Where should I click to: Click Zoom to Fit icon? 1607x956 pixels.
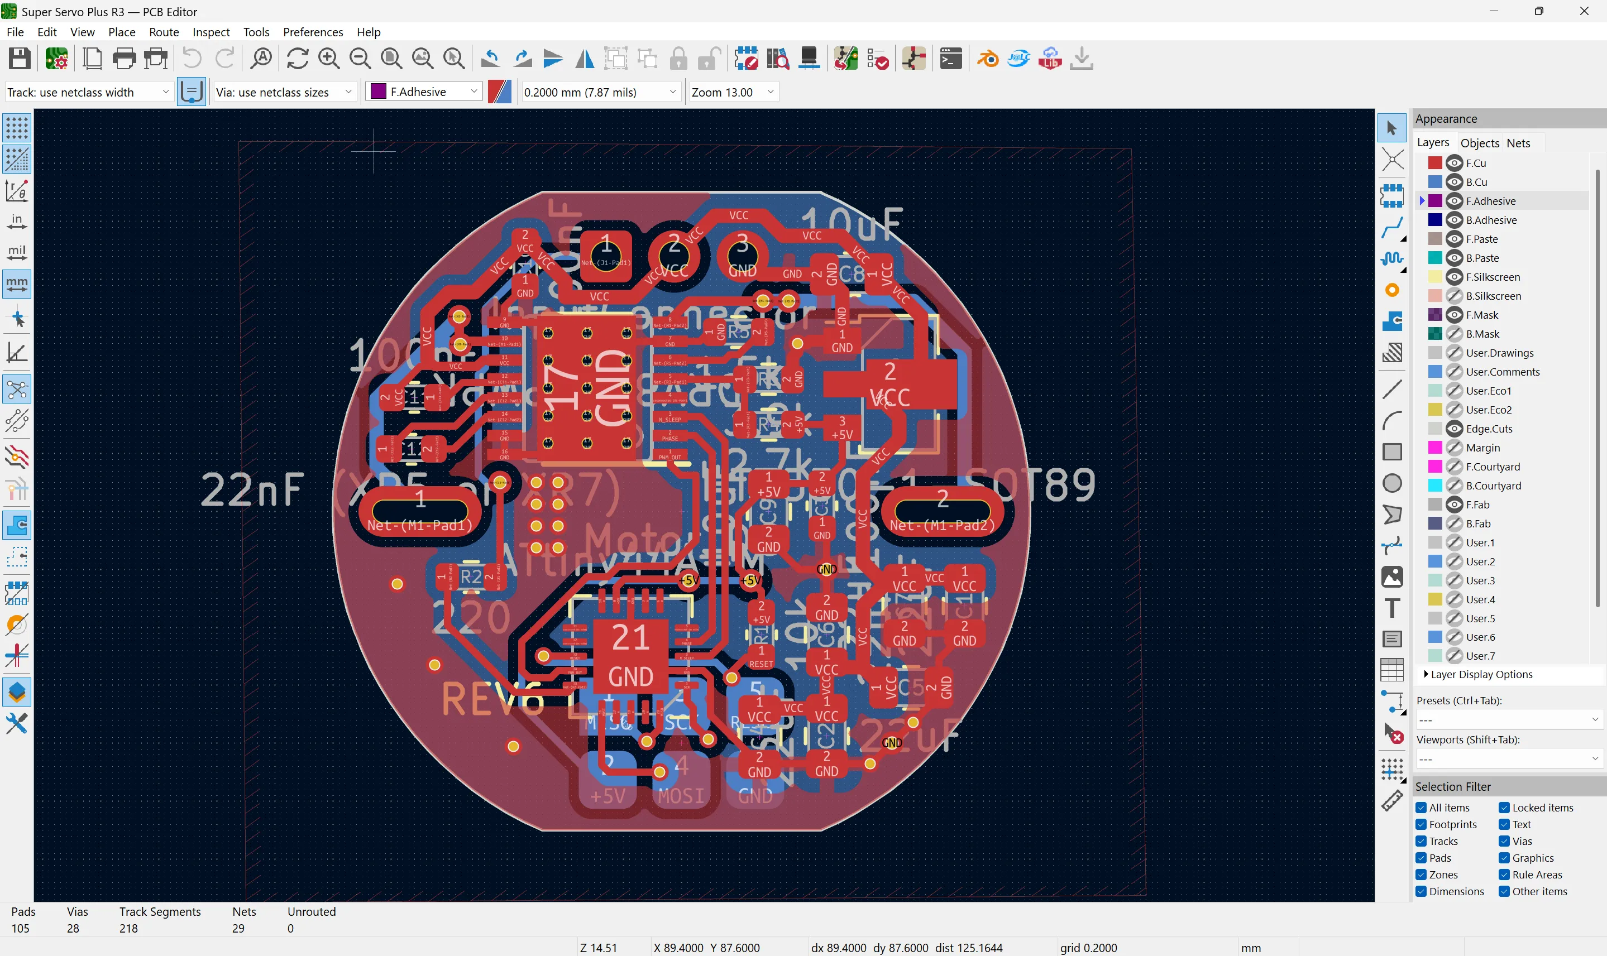[391, 59]
